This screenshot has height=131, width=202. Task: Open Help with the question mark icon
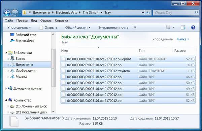tap(193, 28)
